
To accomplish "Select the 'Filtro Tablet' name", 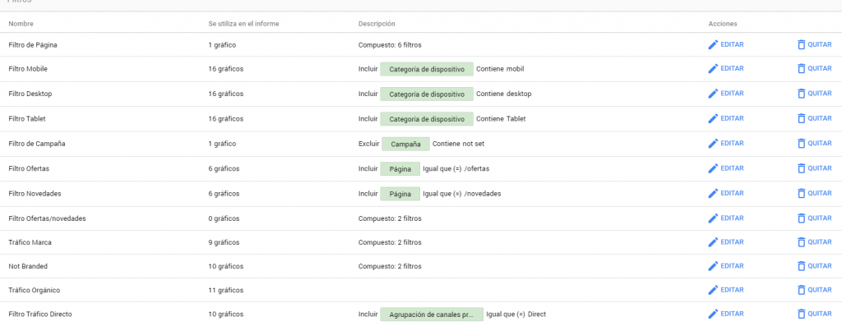I will [27, 119].
